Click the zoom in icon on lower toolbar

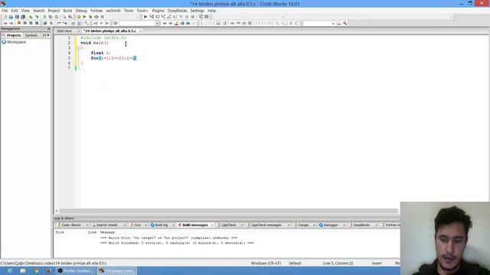click(x=277, y=24)
